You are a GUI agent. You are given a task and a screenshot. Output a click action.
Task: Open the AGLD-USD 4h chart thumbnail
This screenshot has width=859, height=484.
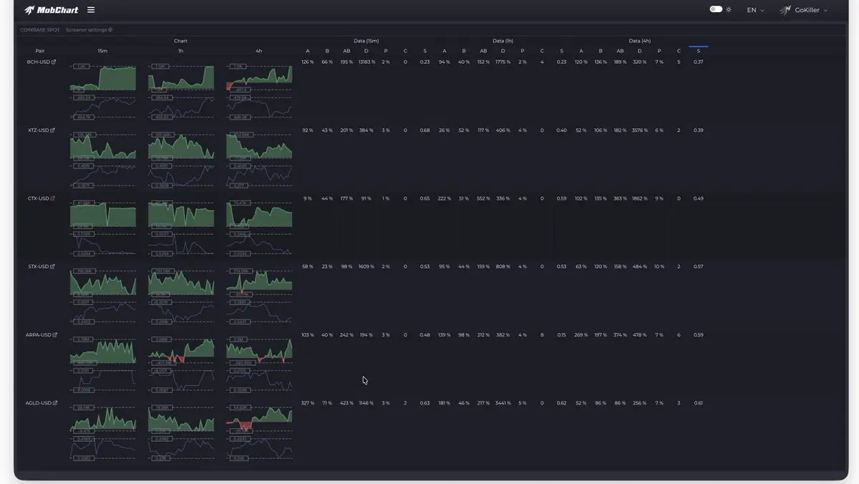(x=259, y=432)
